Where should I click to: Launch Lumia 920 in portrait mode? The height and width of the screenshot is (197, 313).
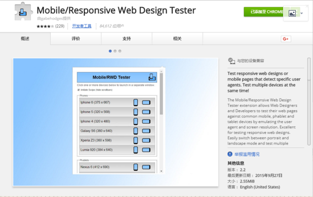click(136, 150)
